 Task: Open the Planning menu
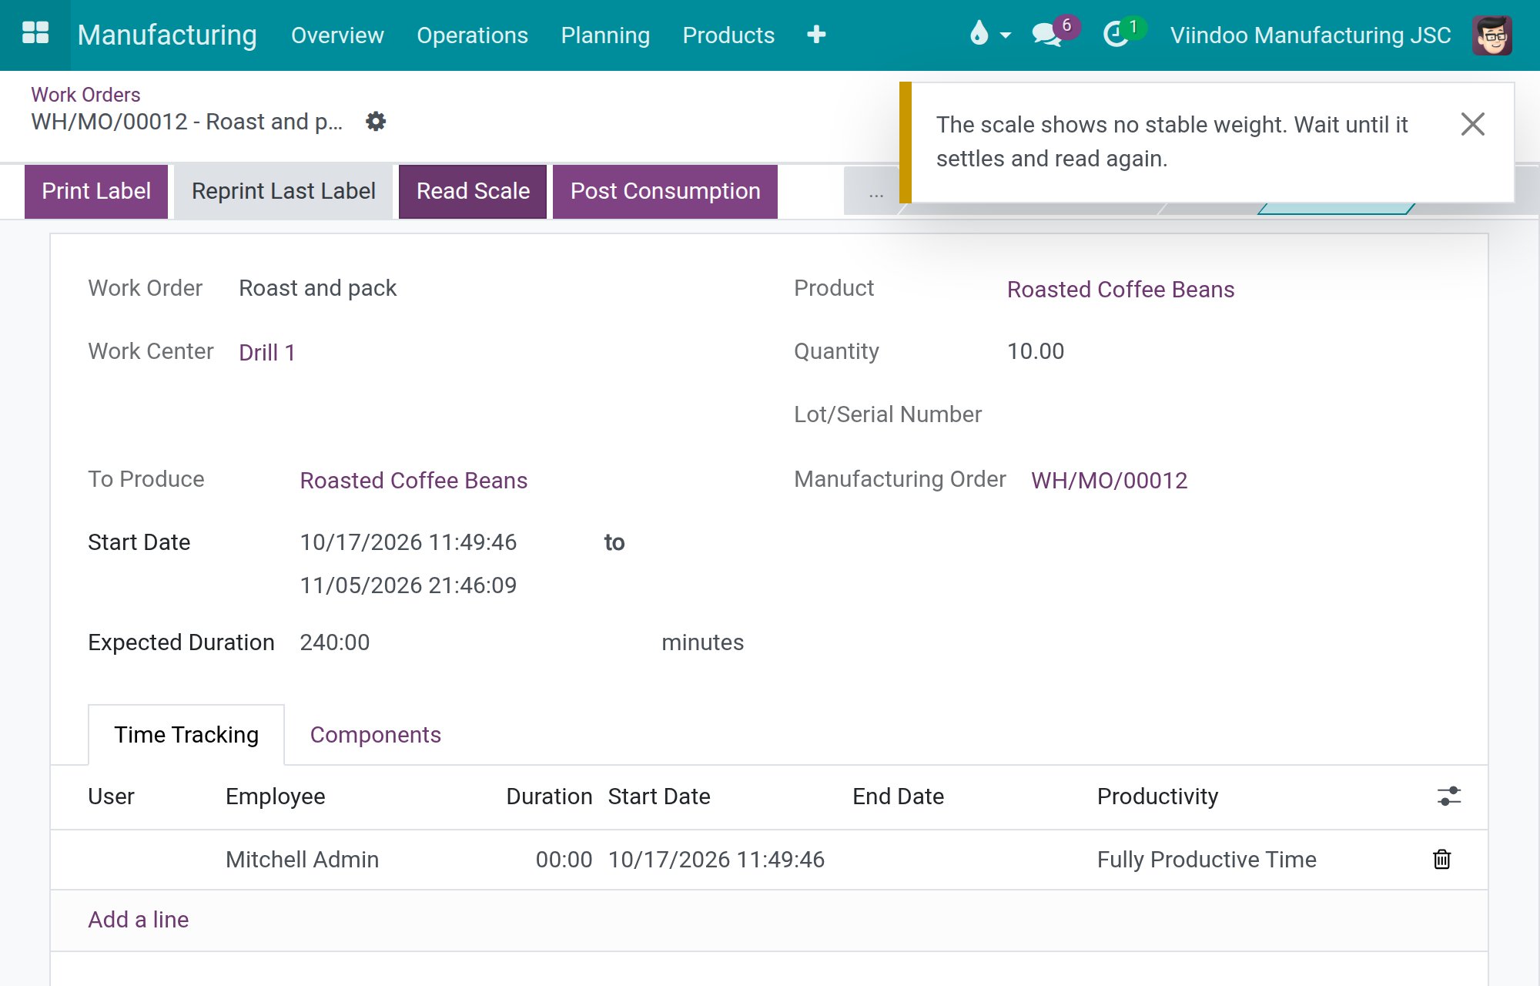pos(605,35)
